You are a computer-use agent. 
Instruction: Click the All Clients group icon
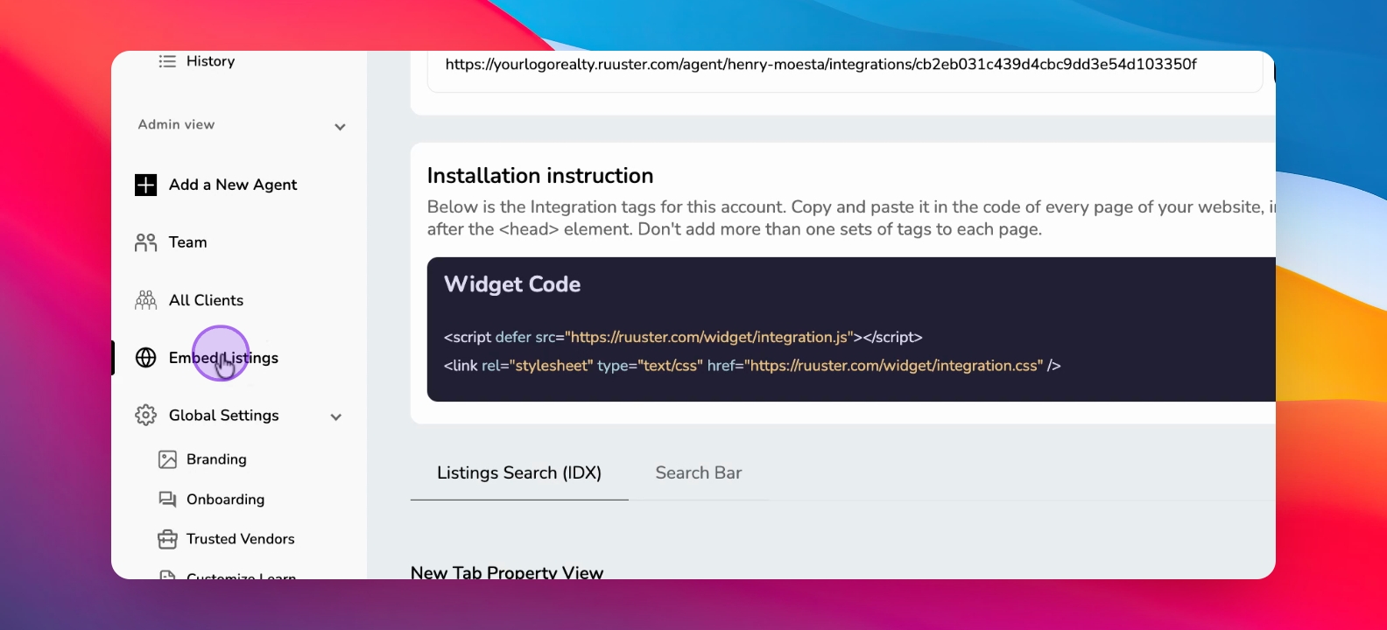(145, 300)
